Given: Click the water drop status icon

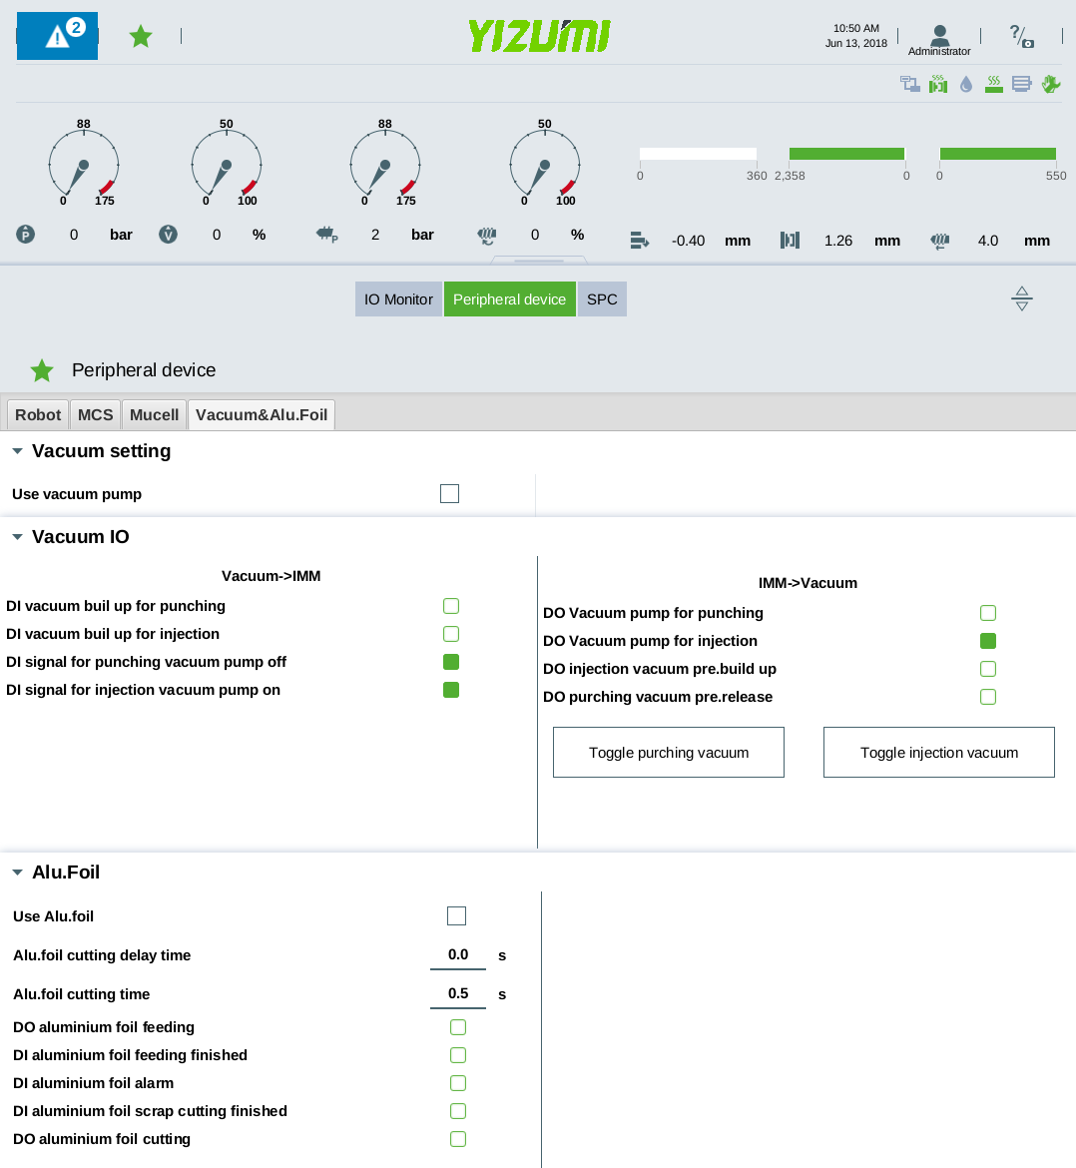Looking at the screenshot, I should tap(966, 85).
